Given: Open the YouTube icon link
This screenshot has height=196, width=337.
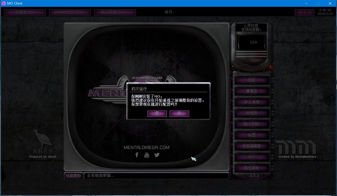Looking at the screenshot, I should [147, 155].
